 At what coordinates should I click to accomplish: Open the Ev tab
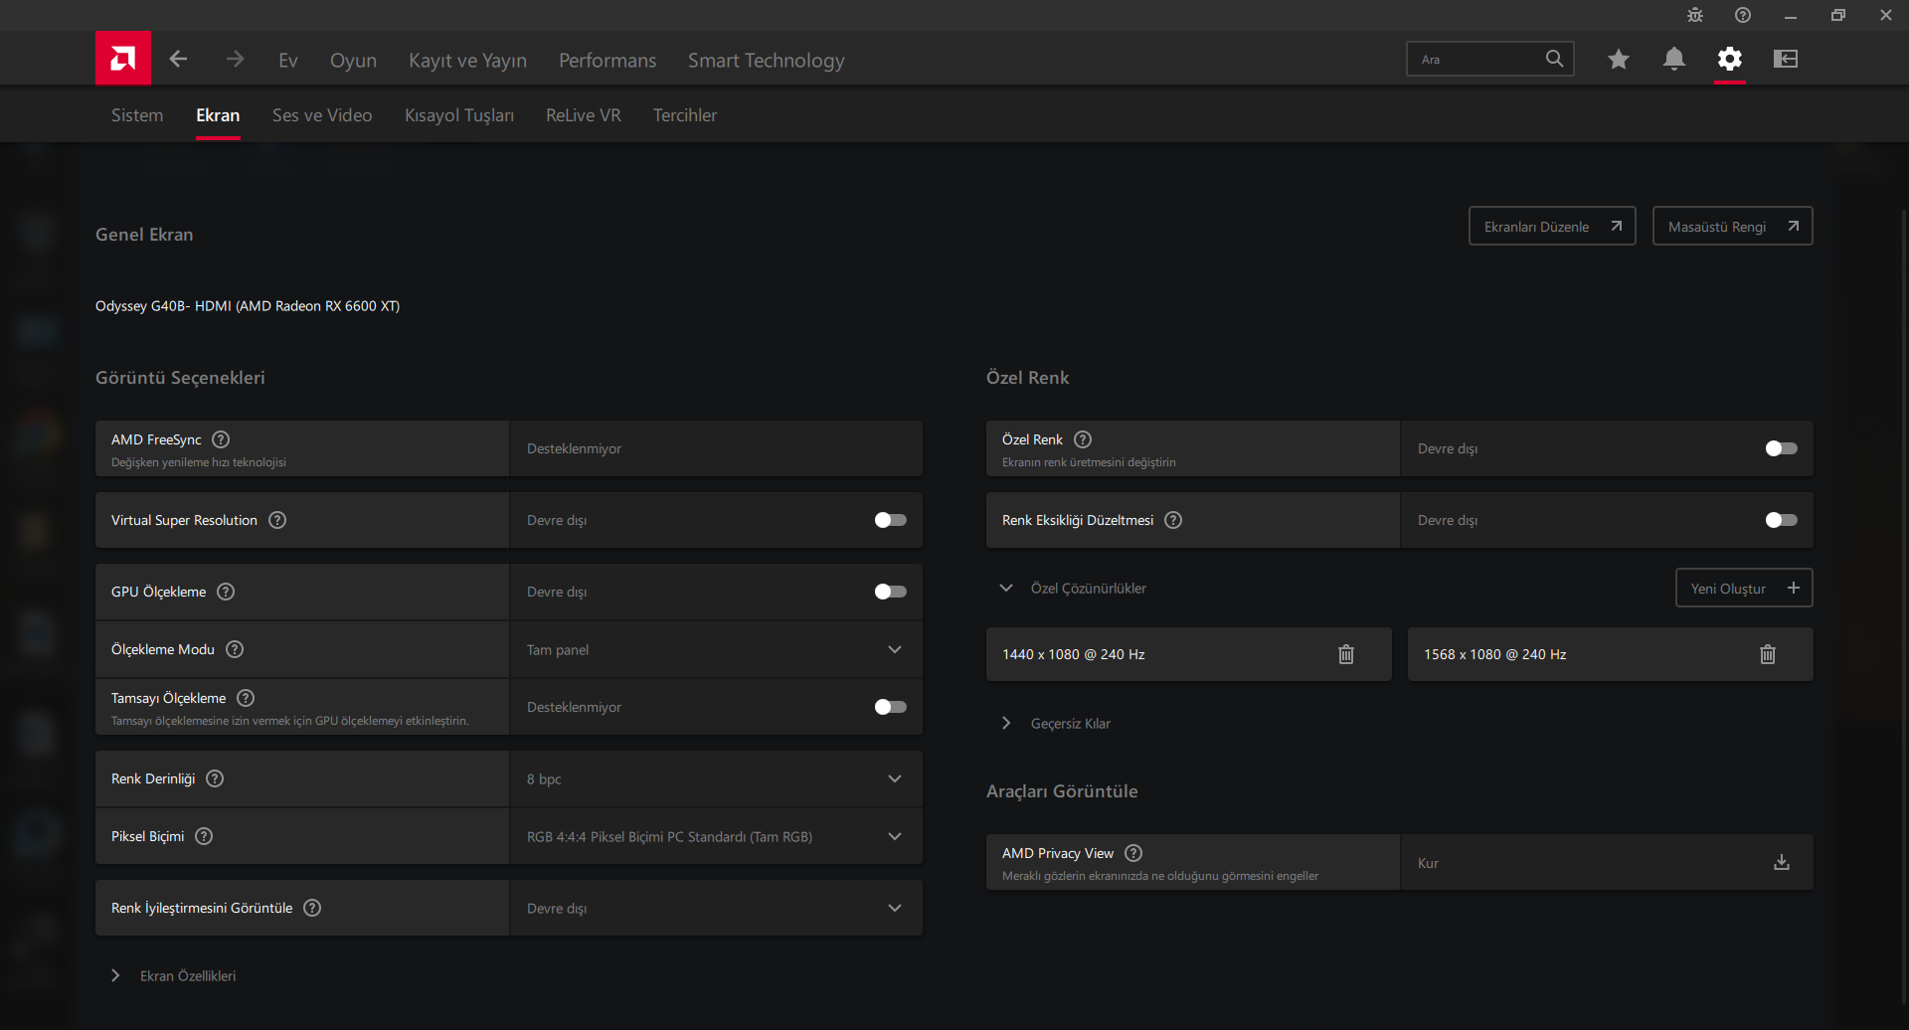pos(288,61)
